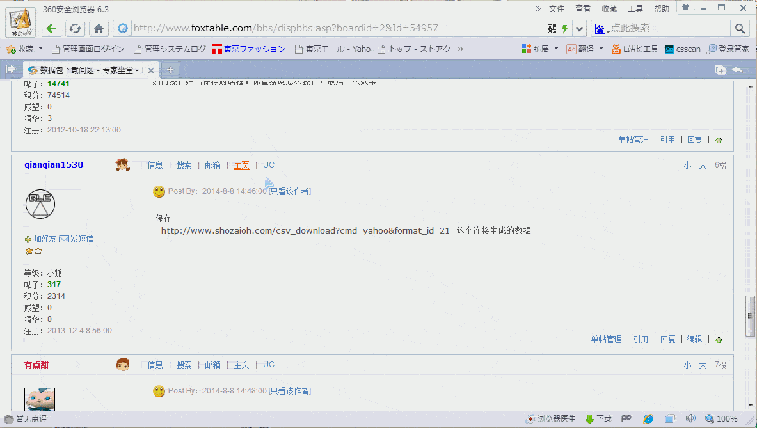Viewport: 757px width, 428px height.
Task: Open the 收藏 favorites star button
Action: click(x=20, y=49)
